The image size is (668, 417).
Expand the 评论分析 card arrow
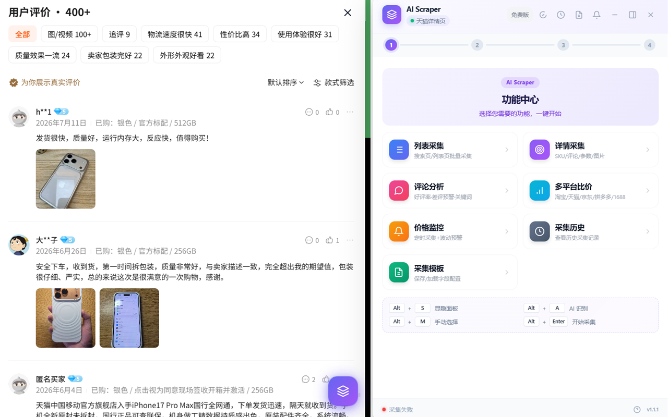click(x=507, y=191)
